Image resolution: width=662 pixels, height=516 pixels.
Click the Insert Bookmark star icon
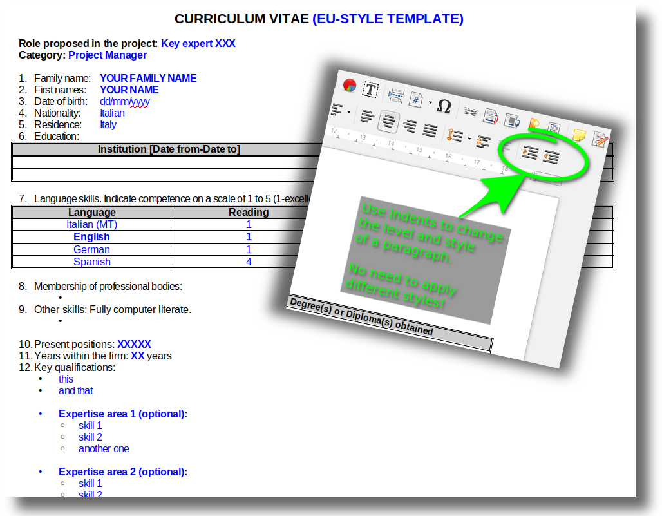coord(534,124)
